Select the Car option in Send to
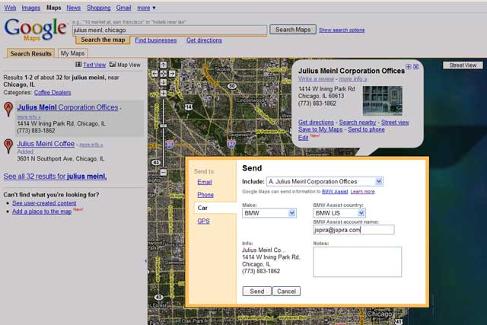This screenshot has height=325, width=487. coord(202,208)
